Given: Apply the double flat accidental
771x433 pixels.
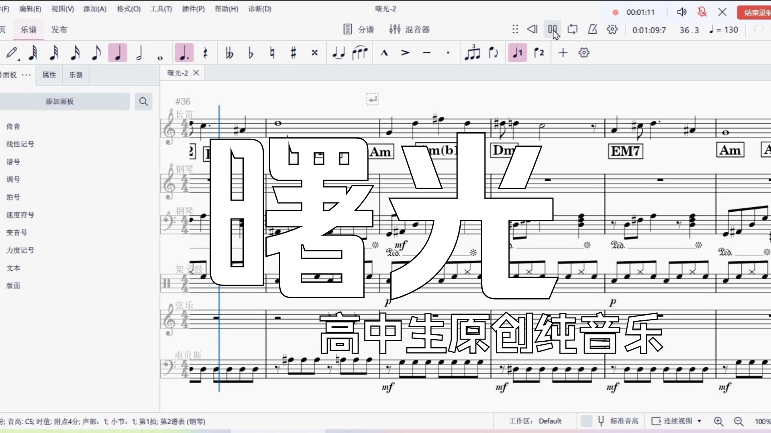Looking at the screenshot, I should click(x=229, y=53).
